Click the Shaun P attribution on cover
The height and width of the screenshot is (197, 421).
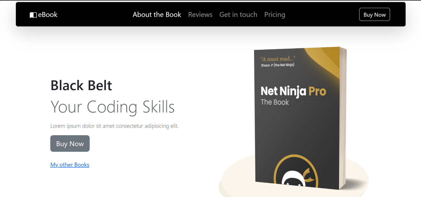(x=277, y=65)
